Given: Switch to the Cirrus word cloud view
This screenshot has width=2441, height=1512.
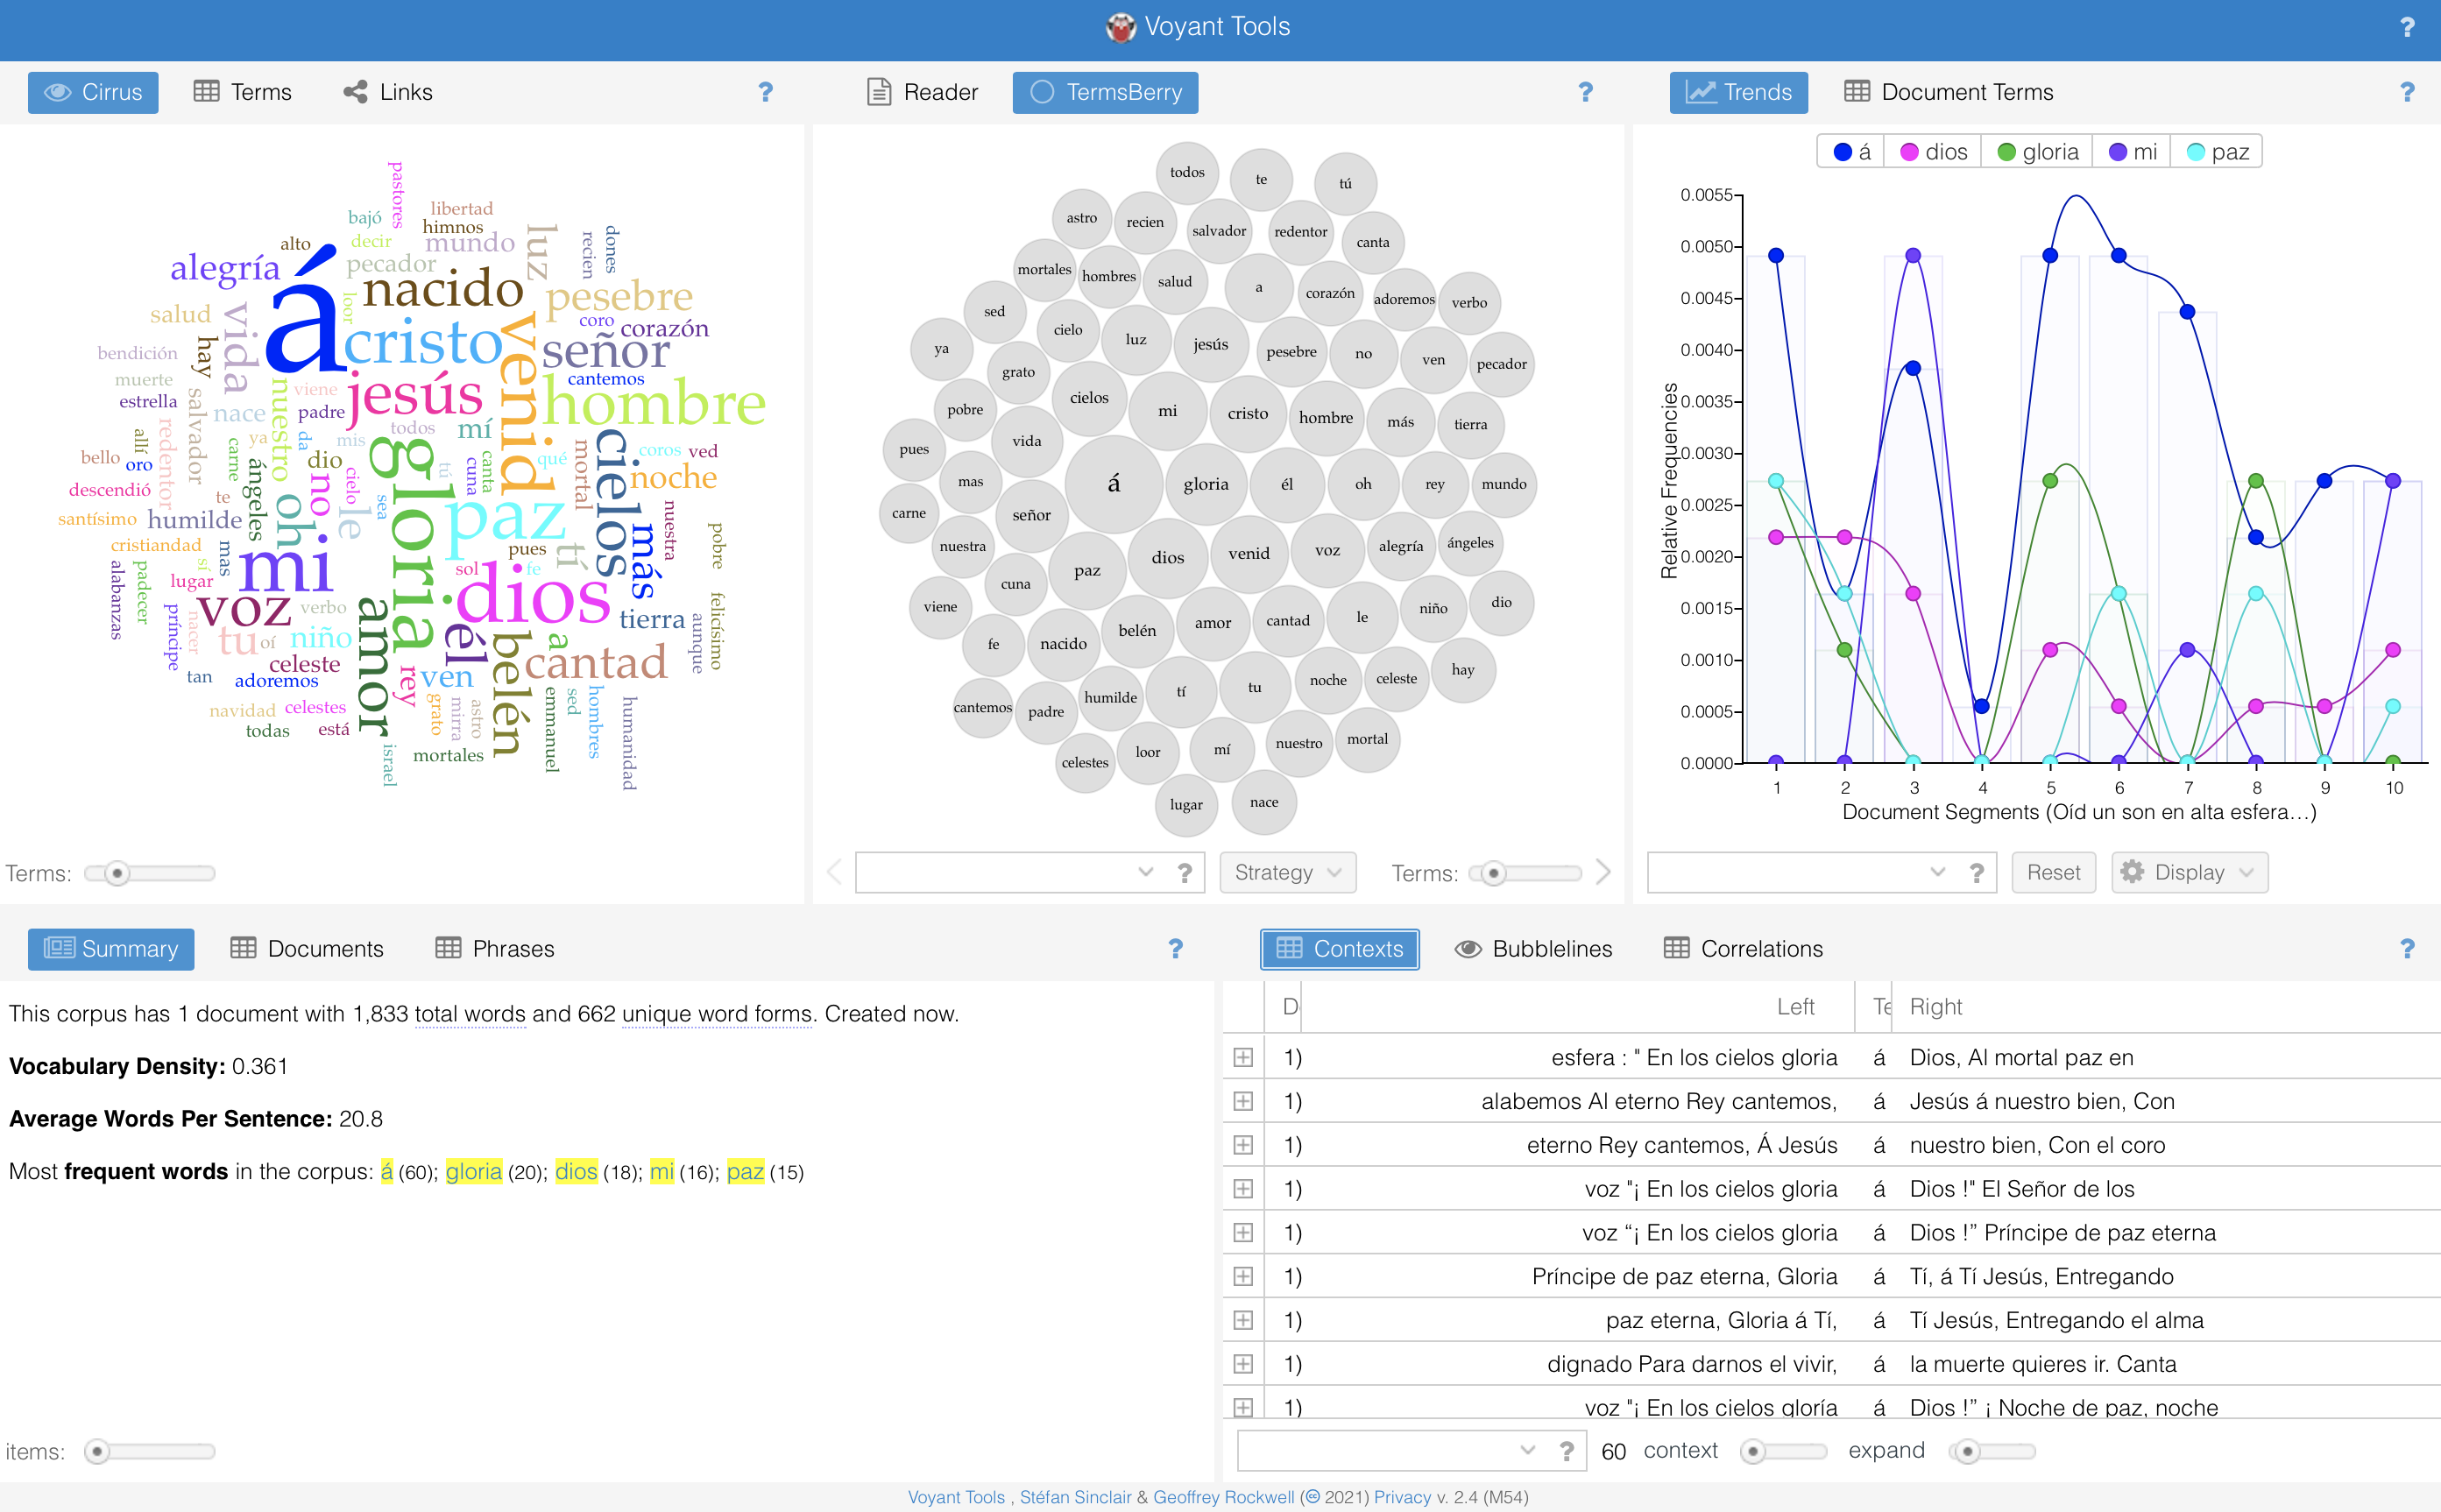Looking at the screenshot, I should point(93,92).
